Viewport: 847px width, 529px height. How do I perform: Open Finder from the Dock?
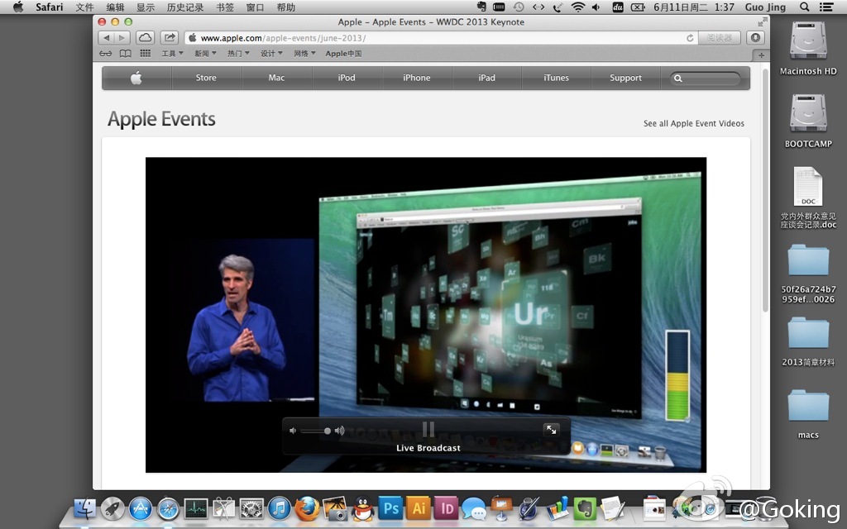84,508
